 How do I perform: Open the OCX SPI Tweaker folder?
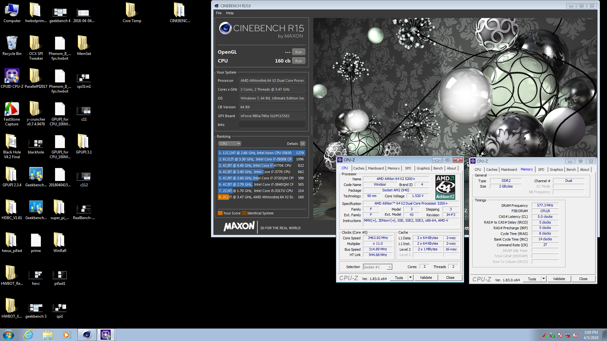pos(36,48)
